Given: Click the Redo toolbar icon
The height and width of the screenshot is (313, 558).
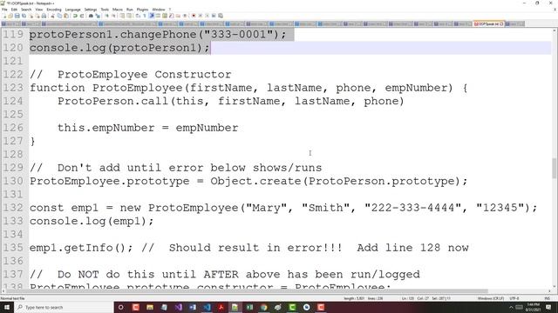Looking at the screenshot, I should 82,16.
